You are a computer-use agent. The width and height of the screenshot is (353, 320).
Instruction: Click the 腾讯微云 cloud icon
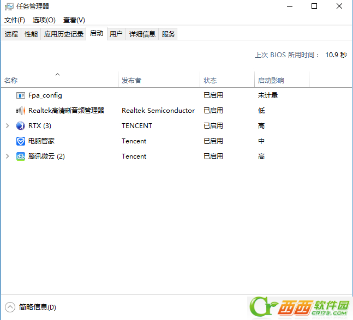click(21, 156)
